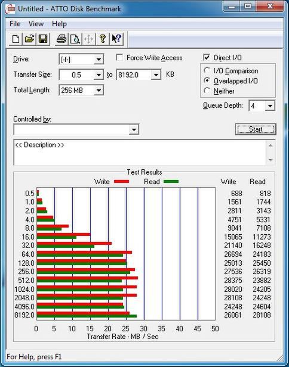Viewport: 289px width, 367px height.
Task: Click the Write column header in results
Action: pos(228,182)
